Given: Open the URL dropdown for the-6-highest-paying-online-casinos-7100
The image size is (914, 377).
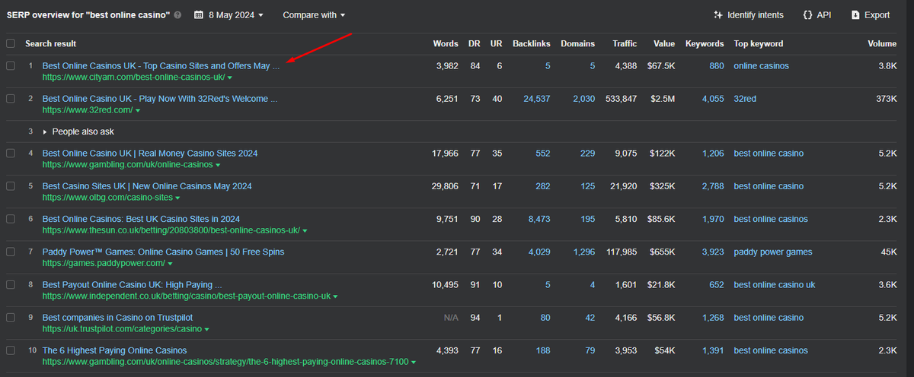Looking at the screenshot, I should (x=414, y=362).
